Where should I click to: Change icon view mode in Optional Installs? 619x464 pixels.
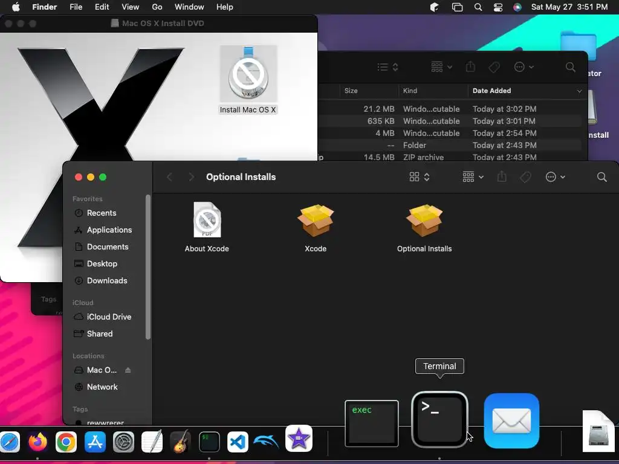[420, 177]
